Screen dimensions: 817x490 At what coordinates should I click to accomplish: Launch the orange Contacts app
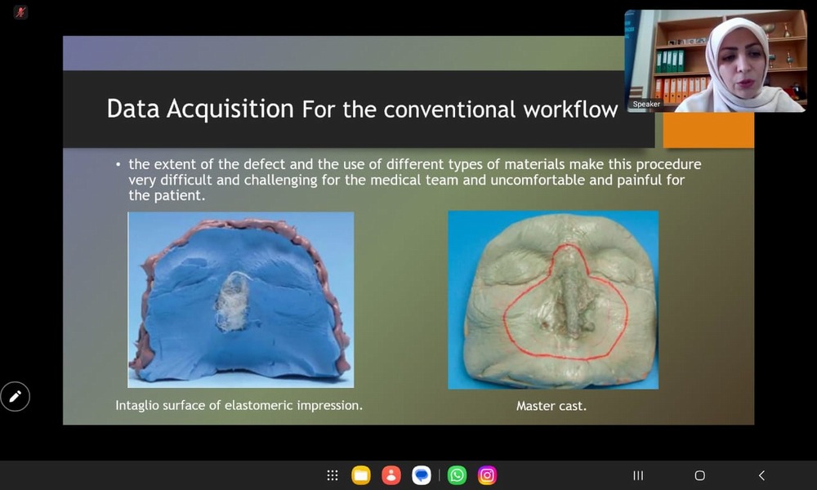pos(391,475)
